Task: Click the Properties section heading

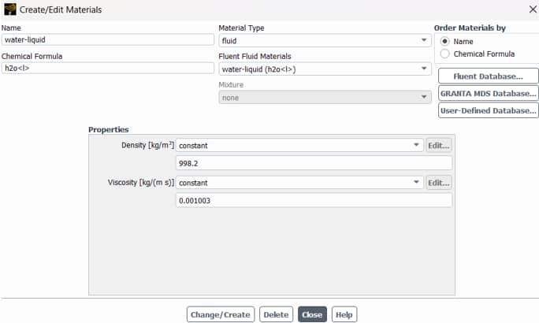Action: pos(109,129)
